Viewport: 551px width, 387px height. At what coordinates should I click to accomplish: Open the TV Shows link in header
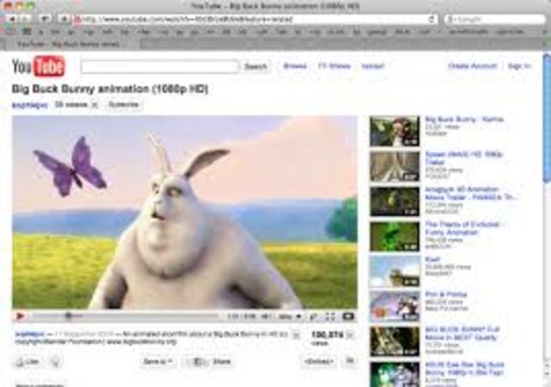[334, 66]
